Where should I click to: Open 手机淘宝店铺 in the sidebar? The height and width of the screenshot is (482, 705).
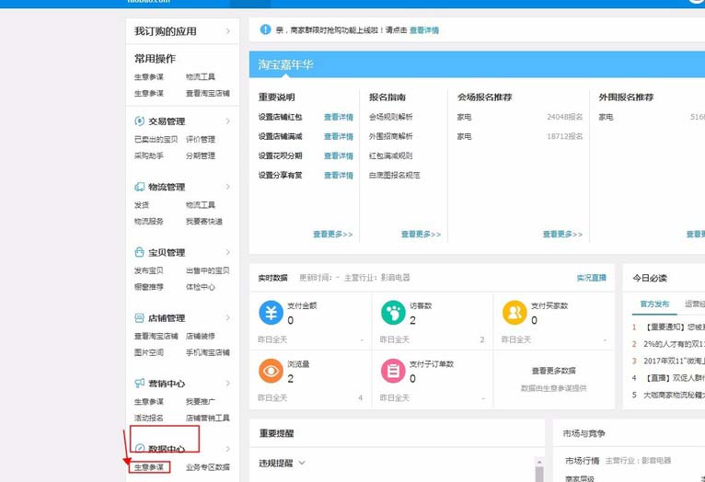[208, 352]
